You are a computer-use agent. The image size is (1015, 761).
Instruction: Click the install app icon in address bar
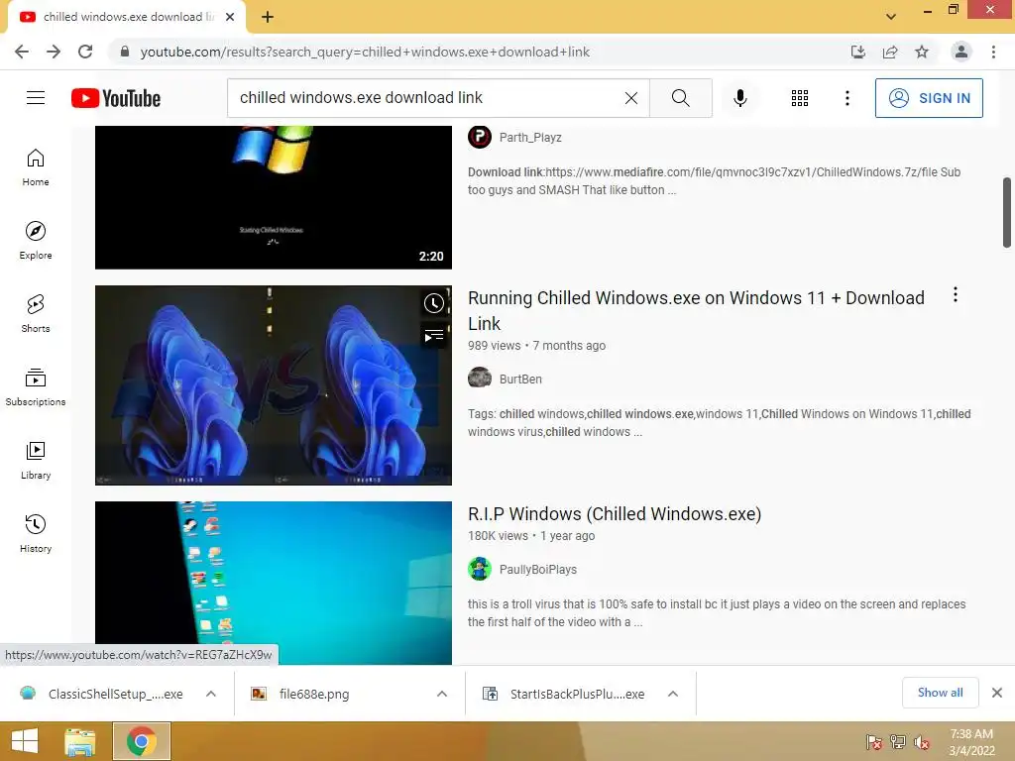pyautogui.click(x=858, y=52)
